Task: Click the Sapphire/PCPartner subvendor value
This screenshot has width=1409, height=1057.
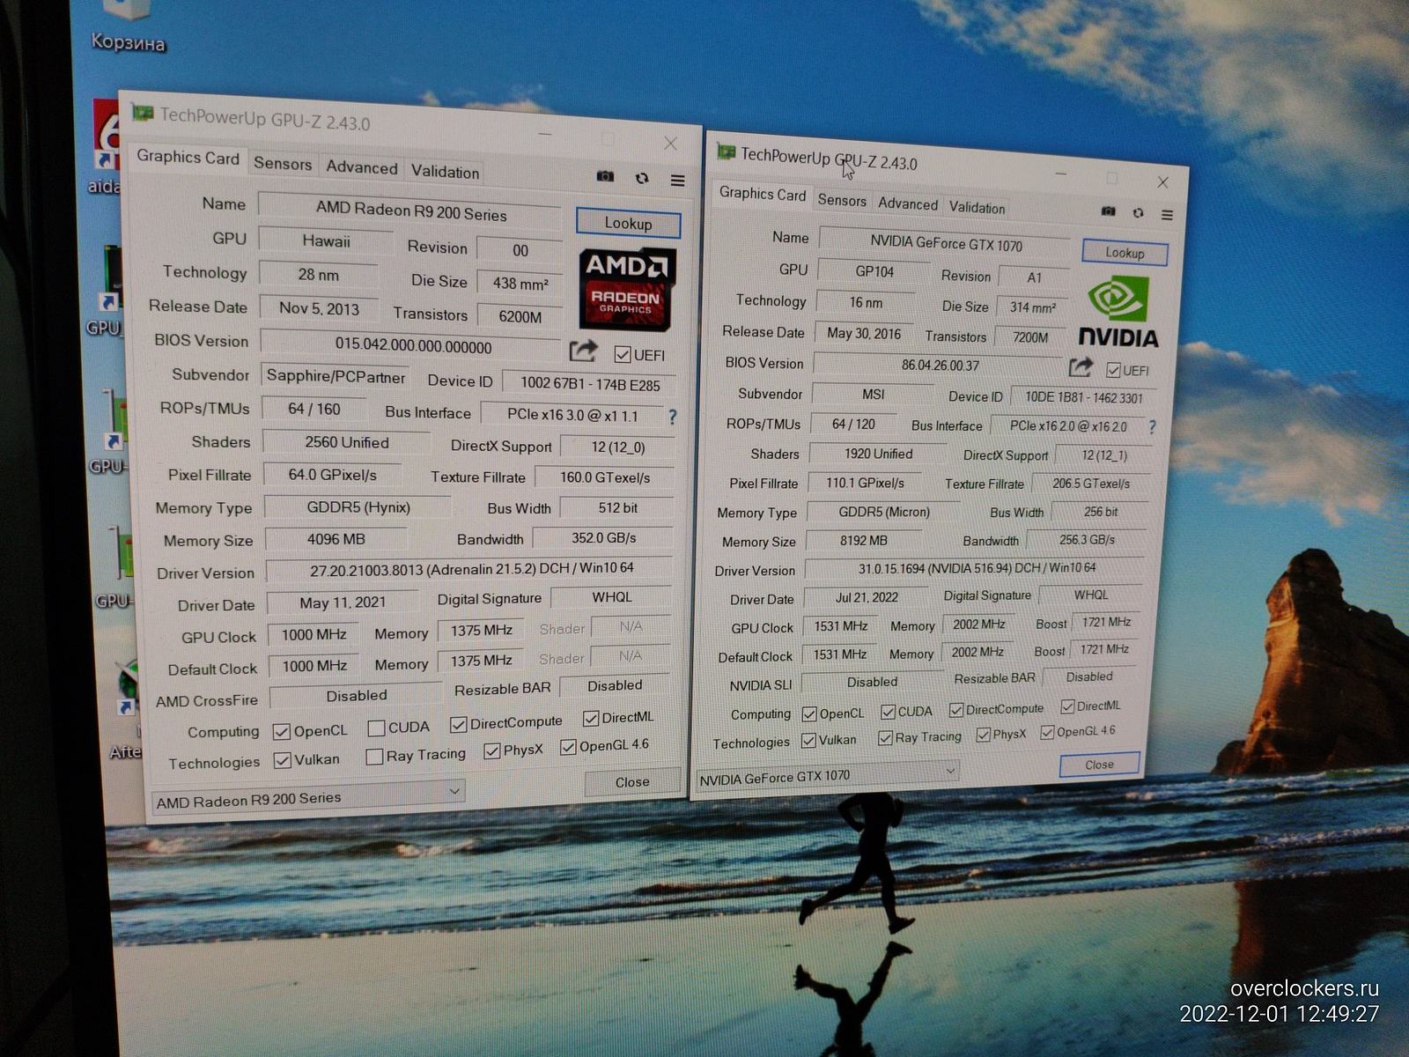Action: pyautogui.click(x=336, y=377)
